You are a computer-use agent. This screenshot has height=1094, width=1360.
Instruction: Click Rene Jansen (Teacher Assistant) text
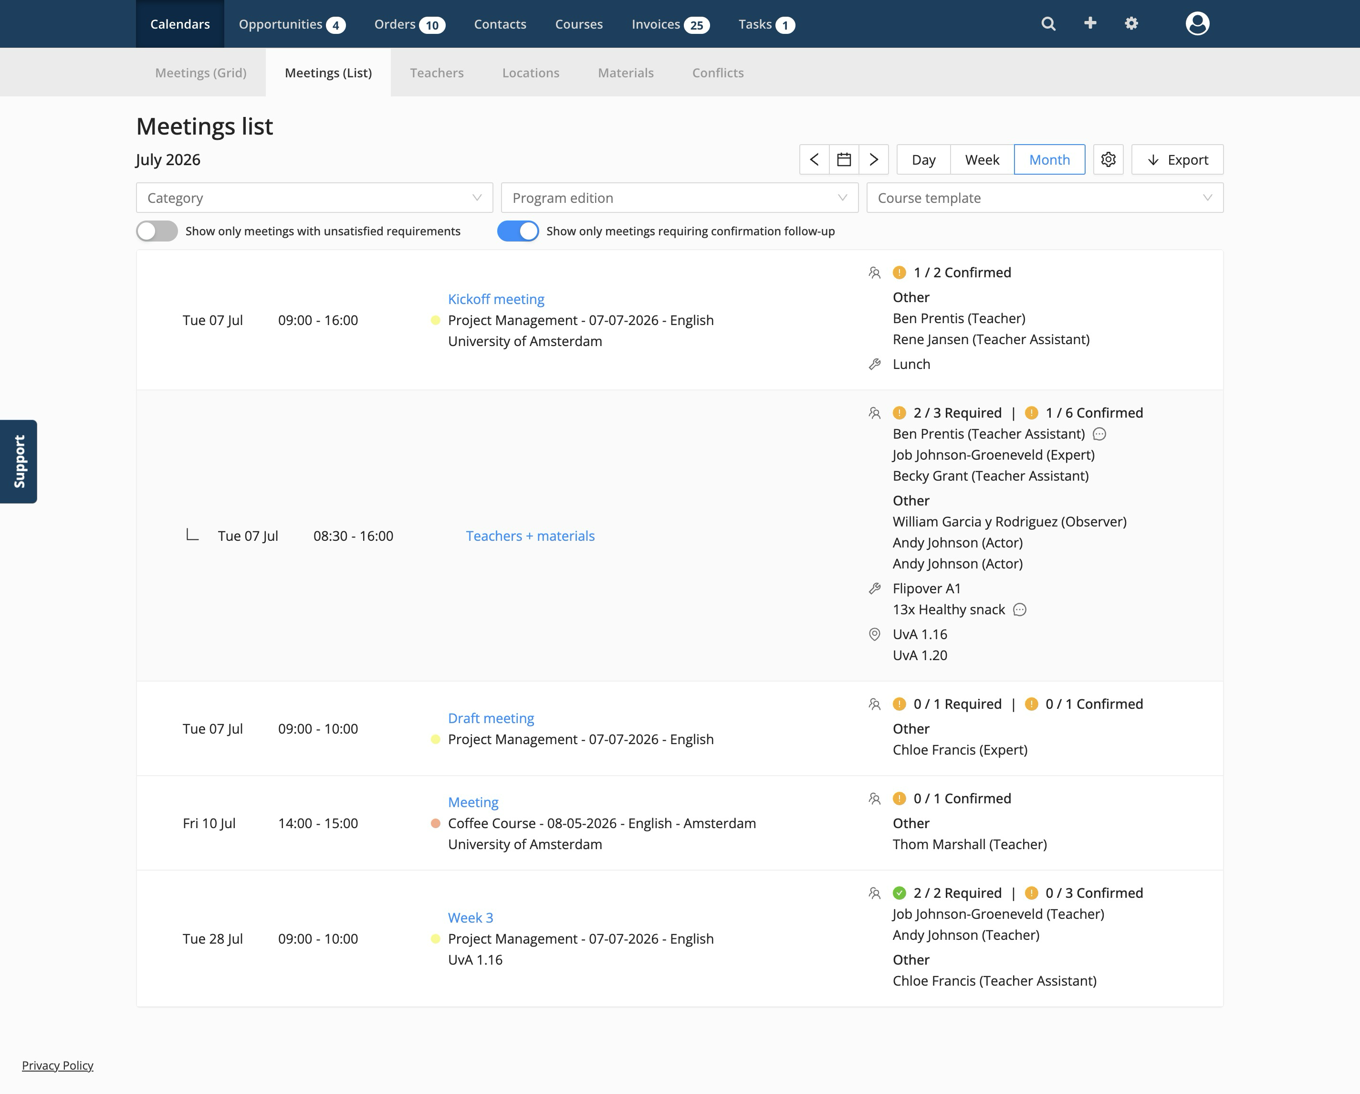tap(991, 339)
